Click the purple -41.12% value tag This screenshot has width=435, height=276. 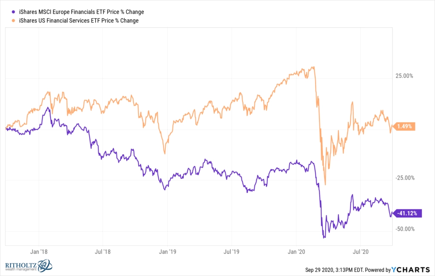tap(407, 213)
